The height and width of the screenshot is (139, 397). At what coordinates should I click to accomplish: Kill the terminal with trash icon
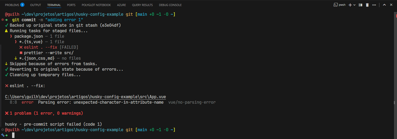tap(367, 5)
